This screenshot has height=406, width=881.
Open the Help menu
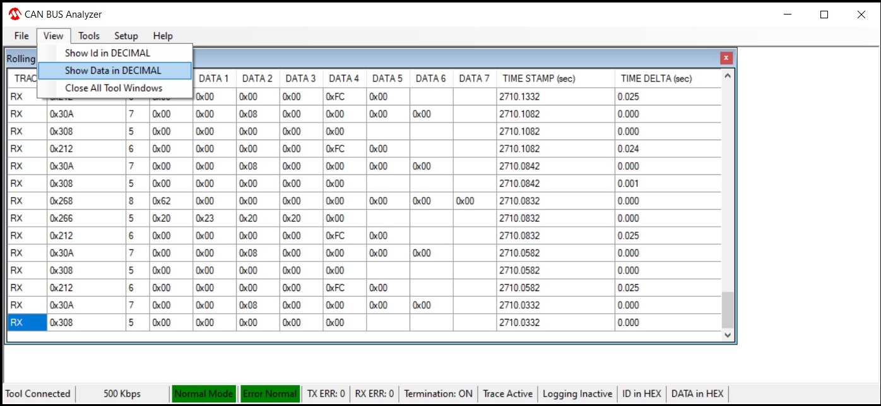pos(163,36)
